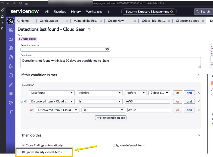The height and width of the screenshot is (157, 213).
Task: Close the Configuration tab
Action: (67, 21)
